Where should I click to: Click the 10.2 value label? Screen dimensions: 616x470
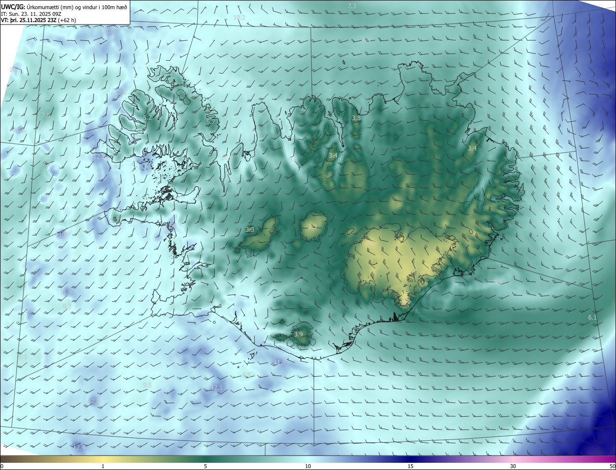pos(239,17)
